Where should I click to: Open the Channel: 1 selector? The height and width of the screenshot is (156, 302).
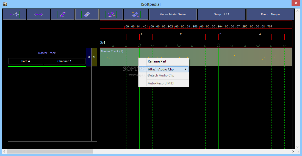(x=65, y=61)
